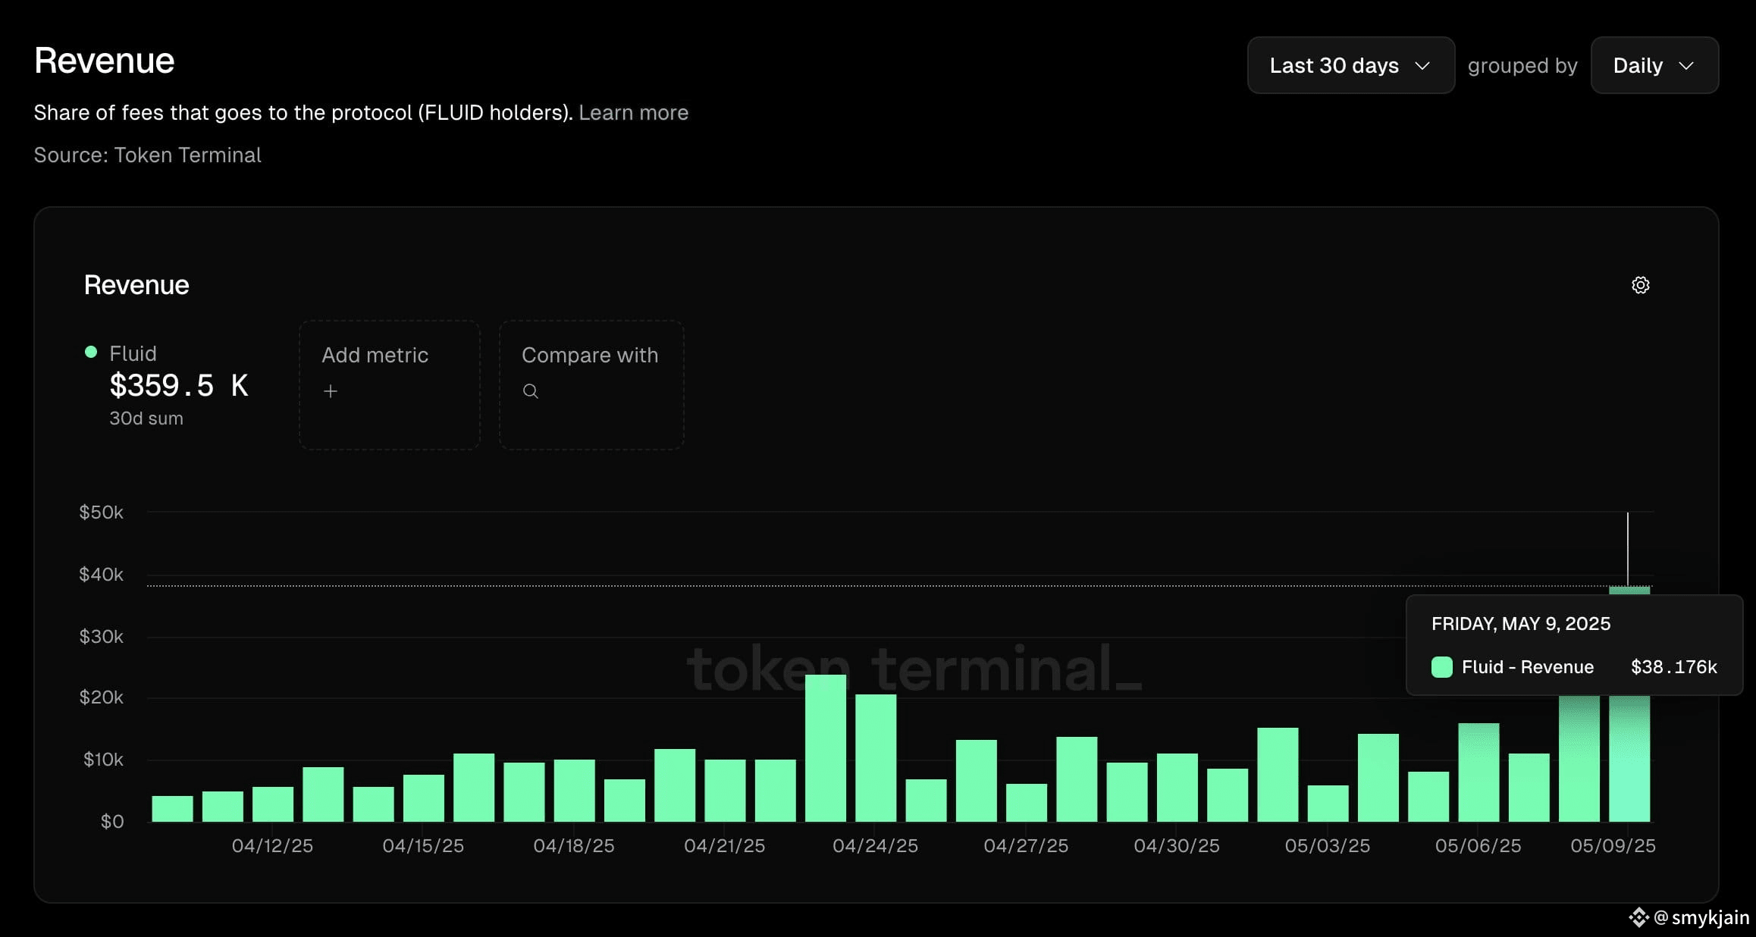Click the grouped by label
1756x937 pixels.
click(x=1522, y=66)
